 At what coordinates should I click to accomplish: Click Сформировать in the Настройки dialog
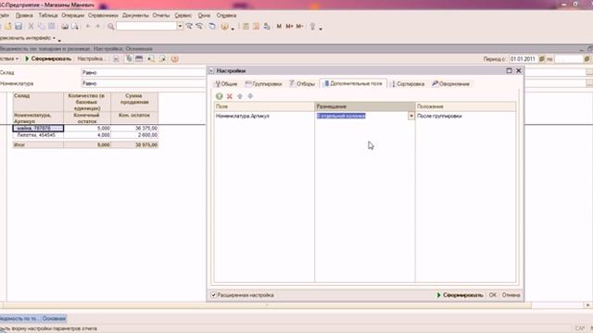click(460, 295)
